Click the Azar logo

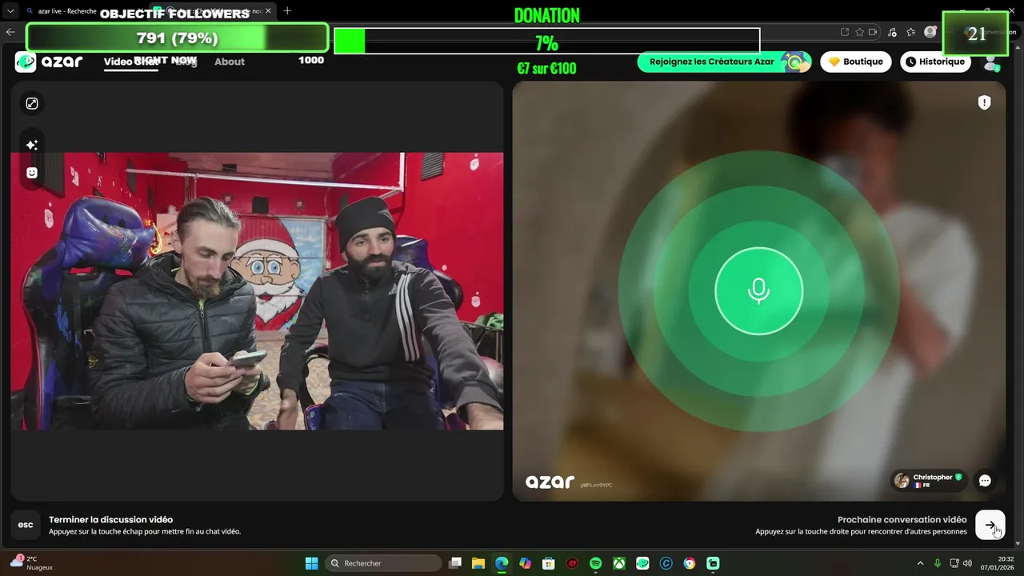coord(49,62)
